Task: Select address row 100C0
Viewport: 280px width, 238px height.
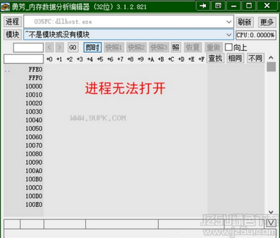Action: point(34,187)
